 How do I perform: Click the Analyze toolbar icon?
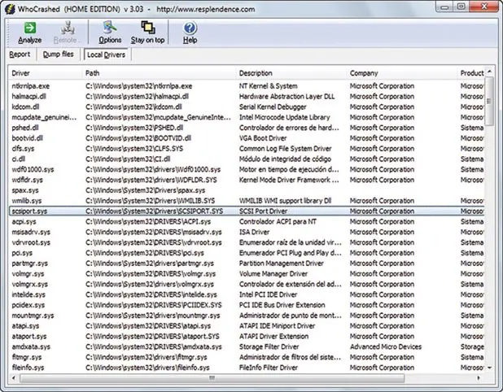click(30, 28)
